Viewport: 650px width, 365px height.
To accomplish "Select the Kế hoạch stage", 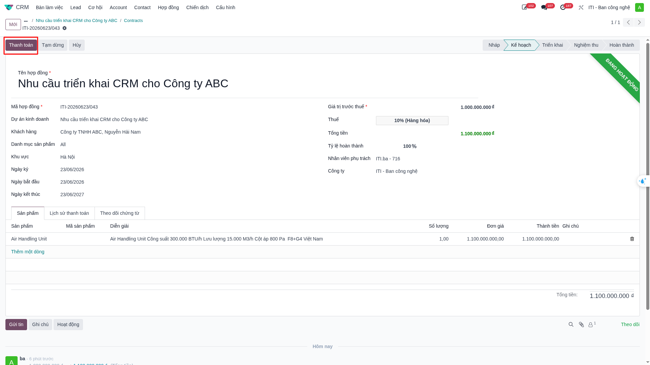I will [521, 45].
